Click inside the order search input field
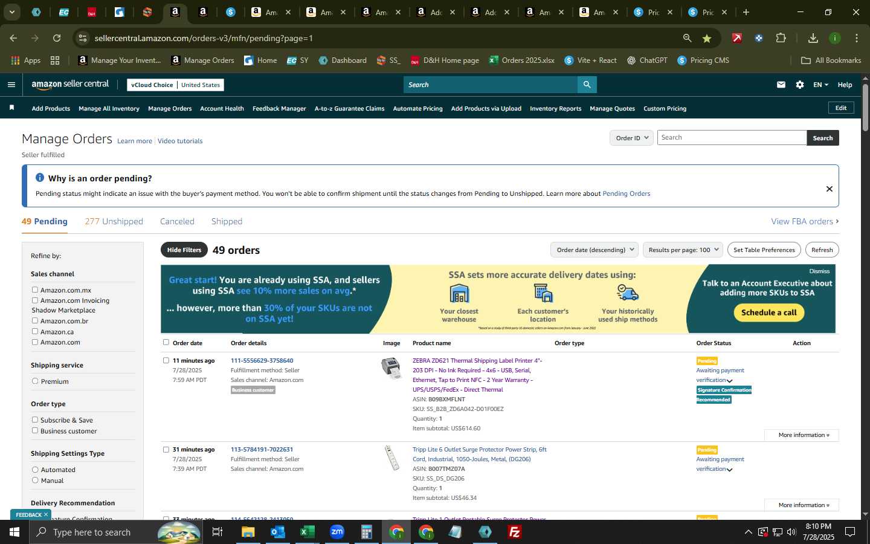 point(732,138)
